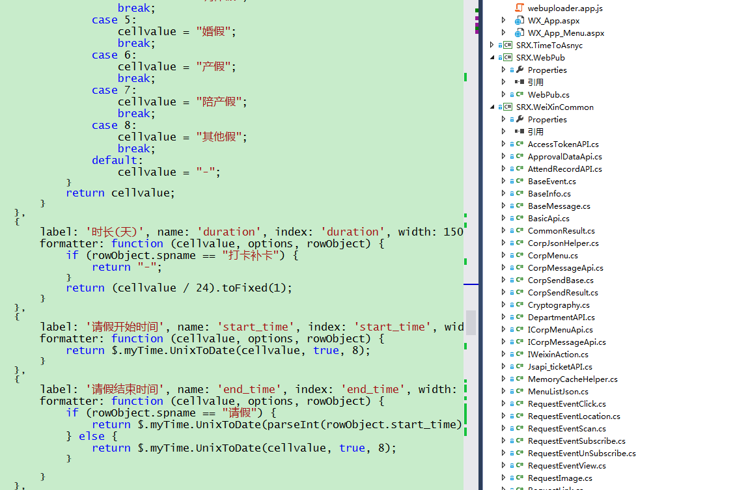Image resolution: width=748 pixels, height=490 pixels.
Task: Select RequestEventSubscribe.cs in the file list
Action: tap(576, 441)
